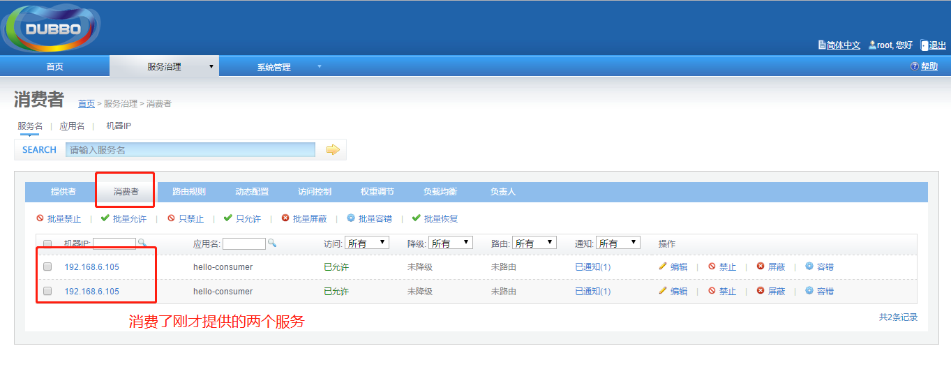Expand the 服务治理 menu arrow
This screenshot has height=376, width=951.
(x=211, y=67)
